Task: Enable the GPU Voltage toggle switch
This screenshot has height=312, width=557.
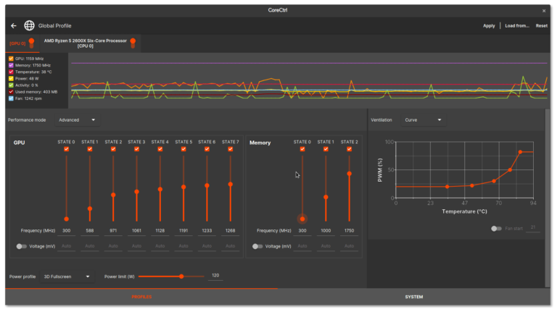Action: (22, 246)
